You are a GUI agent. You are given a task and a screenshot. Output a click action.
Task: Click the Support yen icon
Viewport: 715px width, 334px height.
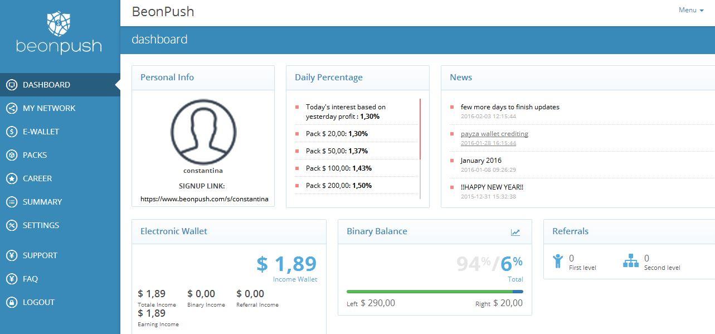tap(12, 255)
